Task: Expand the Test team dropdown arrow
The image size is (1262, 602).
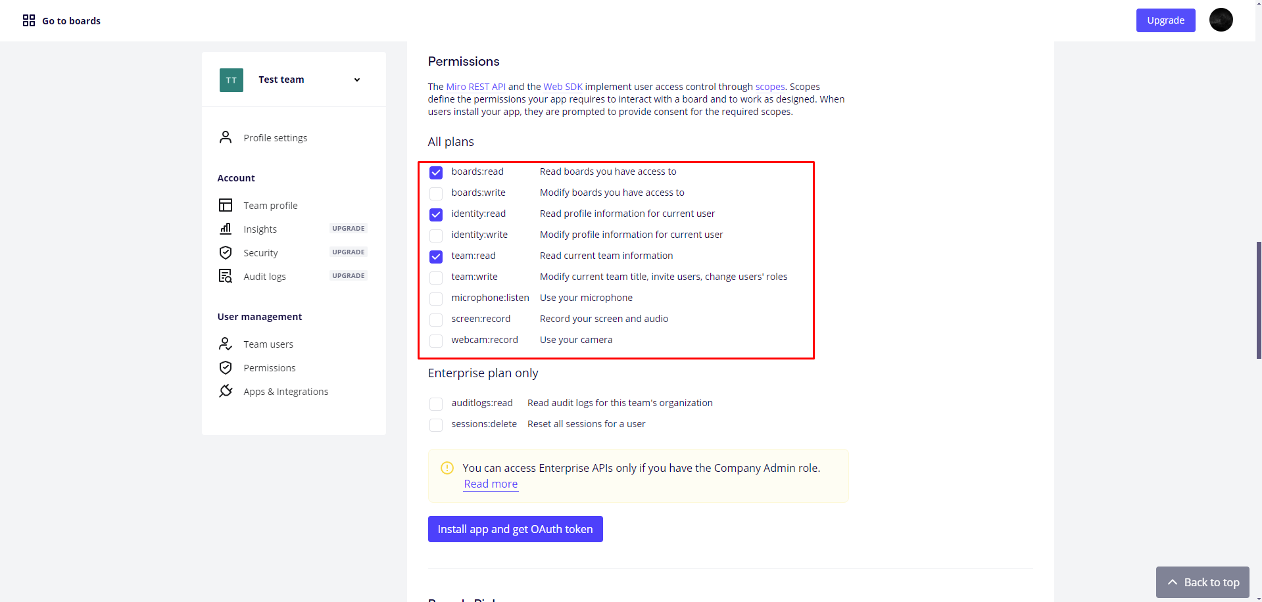Action: pos(357,80)
